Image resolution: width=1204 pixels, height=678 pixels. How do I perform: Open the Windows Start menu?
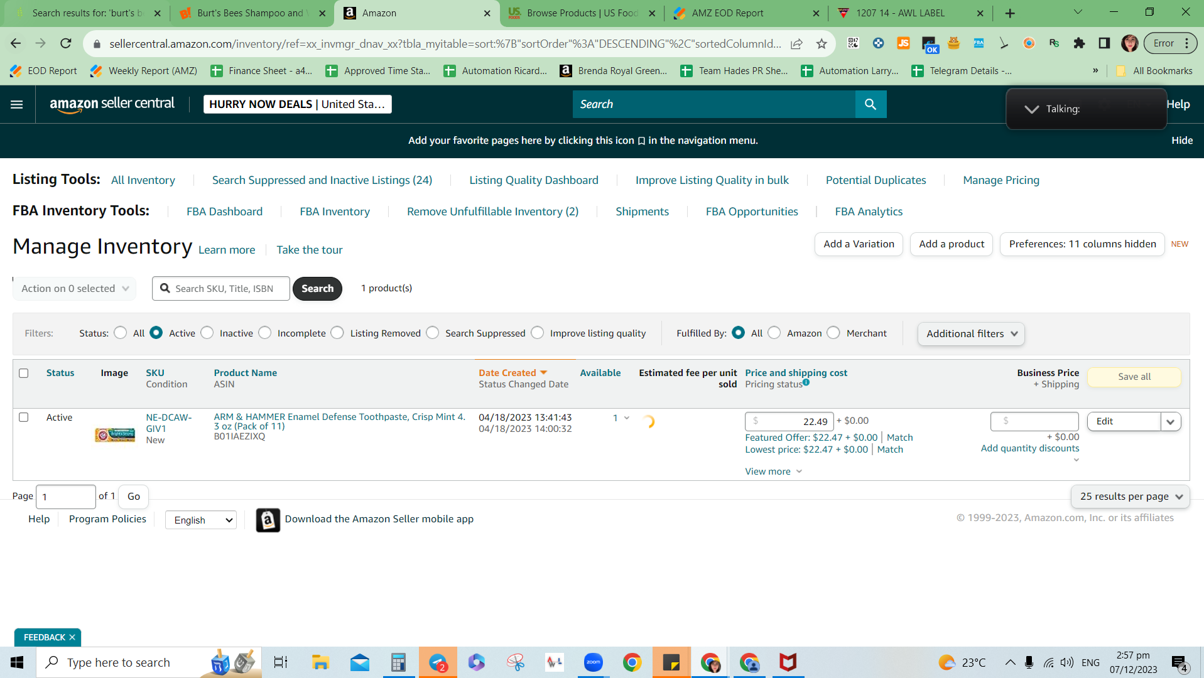coord(17,662)
